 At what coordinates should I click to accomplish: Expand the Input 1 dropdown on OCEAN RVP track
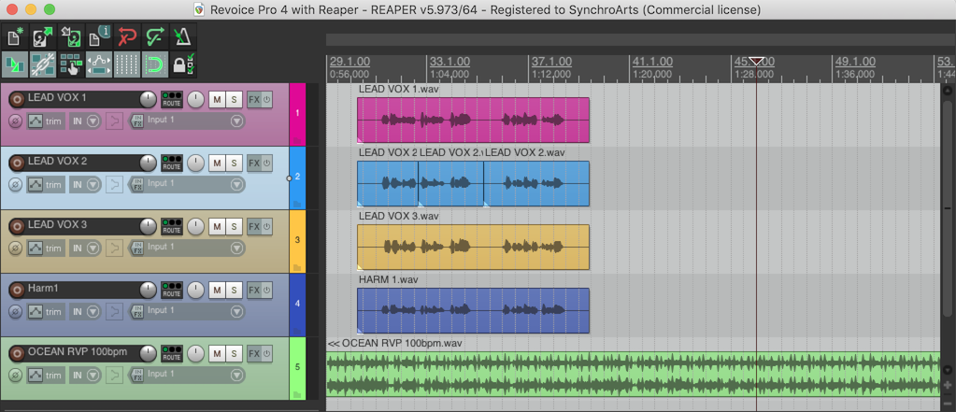click(183, 375)
